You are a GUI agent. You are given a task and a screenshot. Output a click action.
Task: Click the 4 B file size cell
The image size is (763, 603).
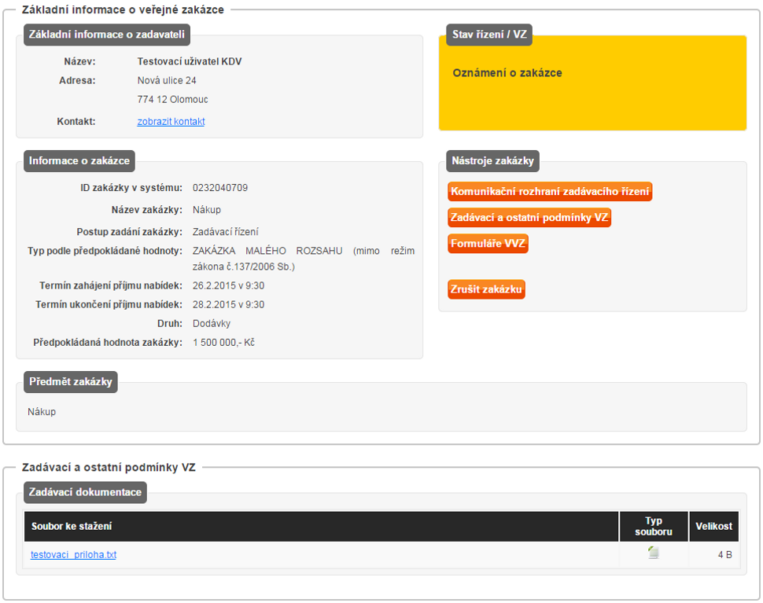coord(724,555)
